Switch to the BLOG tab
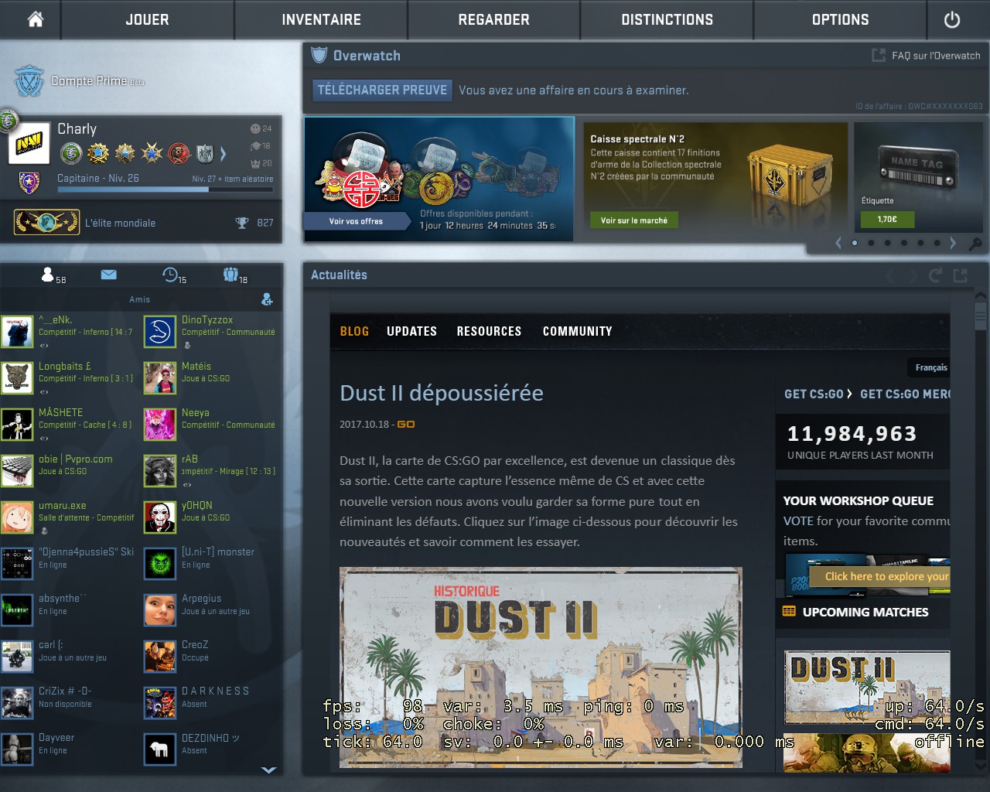Viewport: 990px width, 792px height. (354, 331)
